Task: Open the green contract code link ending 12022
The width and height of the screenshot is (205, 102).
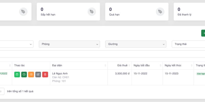Action: click(x=4, y=74)
